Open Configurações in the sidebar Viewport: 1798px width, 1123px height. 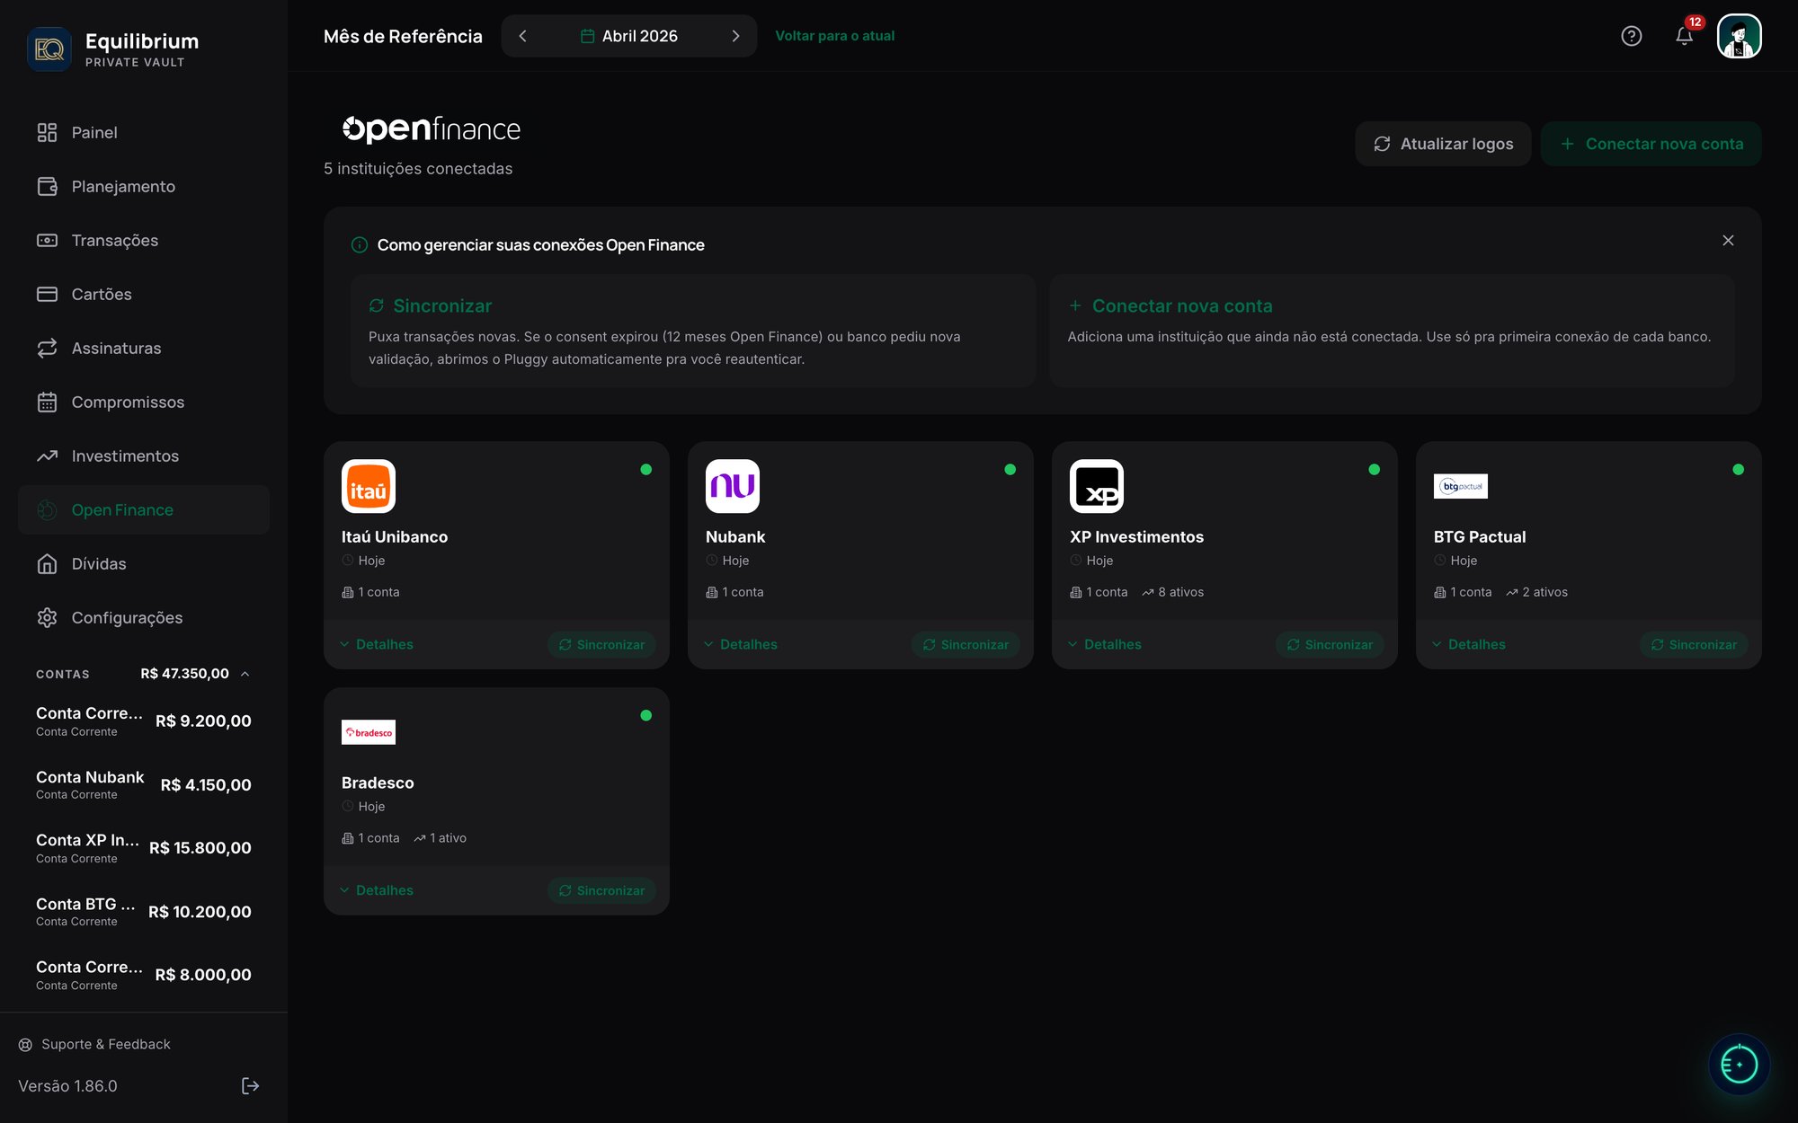coord(144,618)
